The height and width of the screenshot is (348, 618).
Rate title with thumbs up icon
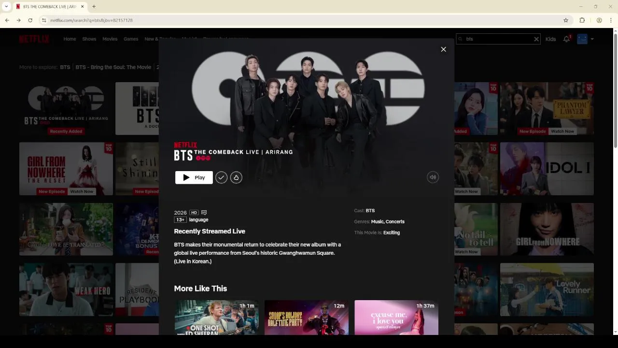click(236, 177)
